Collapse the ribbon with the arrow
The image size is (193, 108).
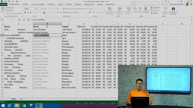(191, 16)
